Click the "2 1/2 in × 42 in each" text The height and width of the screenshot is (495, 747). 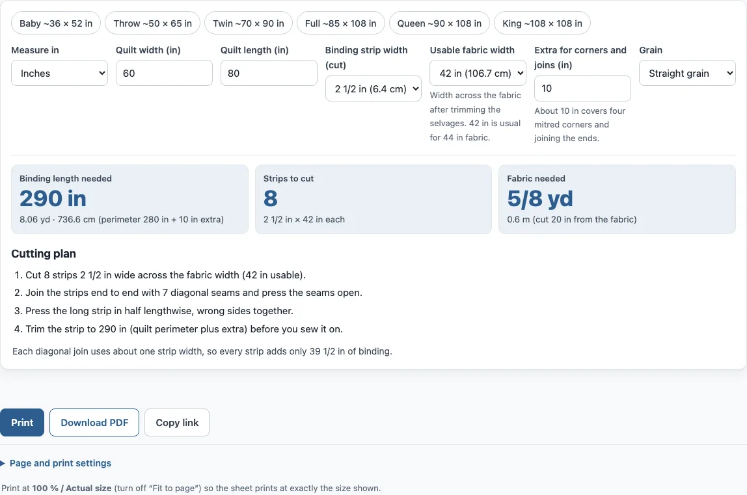click(304, 219)
